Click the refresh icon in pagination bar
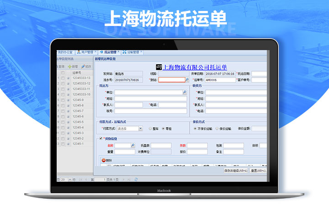Viewport: 329px width, 205px height. tap(135, 179)
